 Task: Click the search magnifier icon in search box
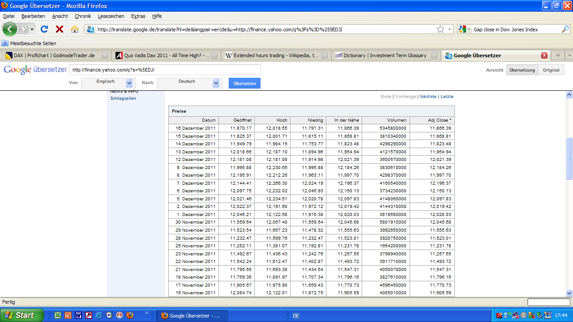click(565, 29)
